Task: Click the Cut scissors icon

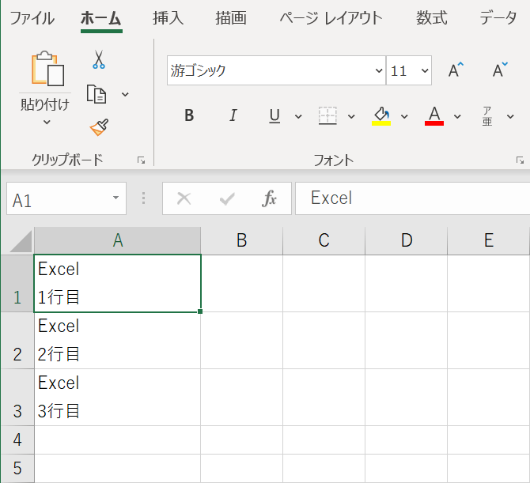Action: click(x=99, y=59)
